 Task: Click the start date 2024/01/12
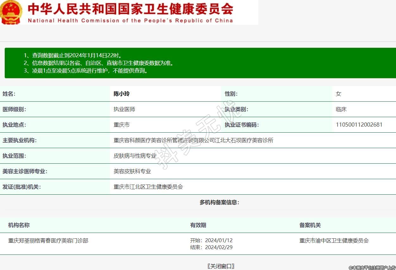coord(218,241)
